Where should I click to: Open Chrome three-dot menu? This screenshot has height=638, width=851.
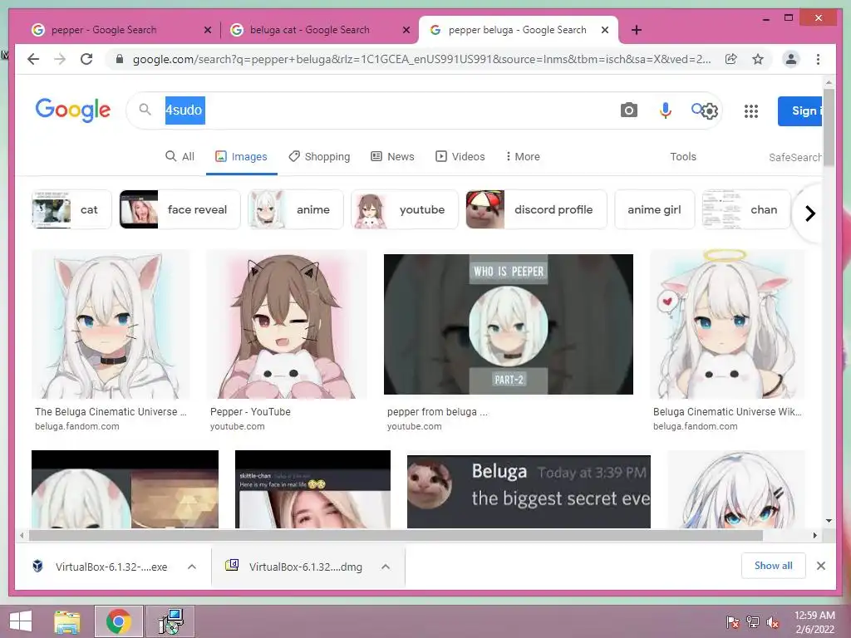[x=818, y=59]
